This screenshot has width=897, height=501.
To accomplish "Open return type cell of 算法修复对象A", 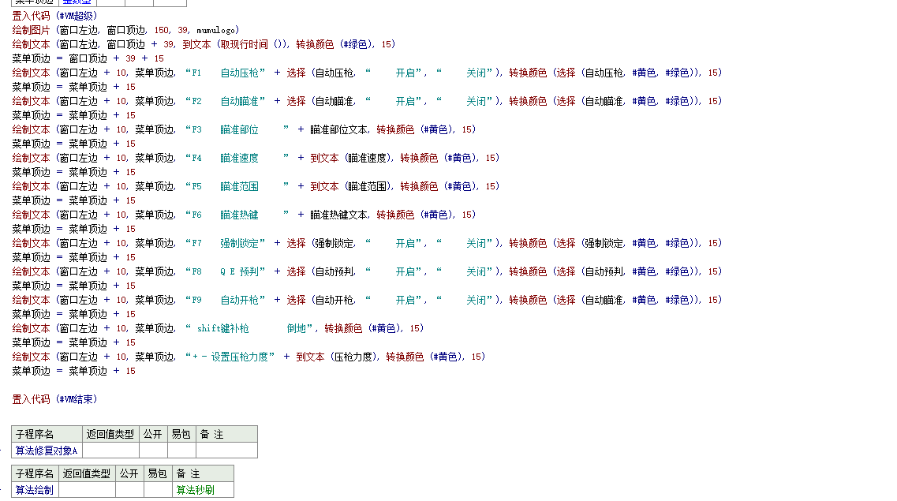I will tap(110, 451).
